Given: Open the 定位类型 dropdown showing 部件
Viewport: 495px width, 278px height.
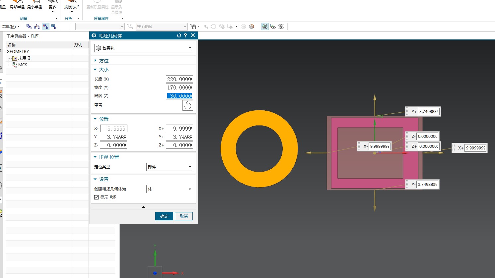Looking at the screenshot, I should pos(170,167).
